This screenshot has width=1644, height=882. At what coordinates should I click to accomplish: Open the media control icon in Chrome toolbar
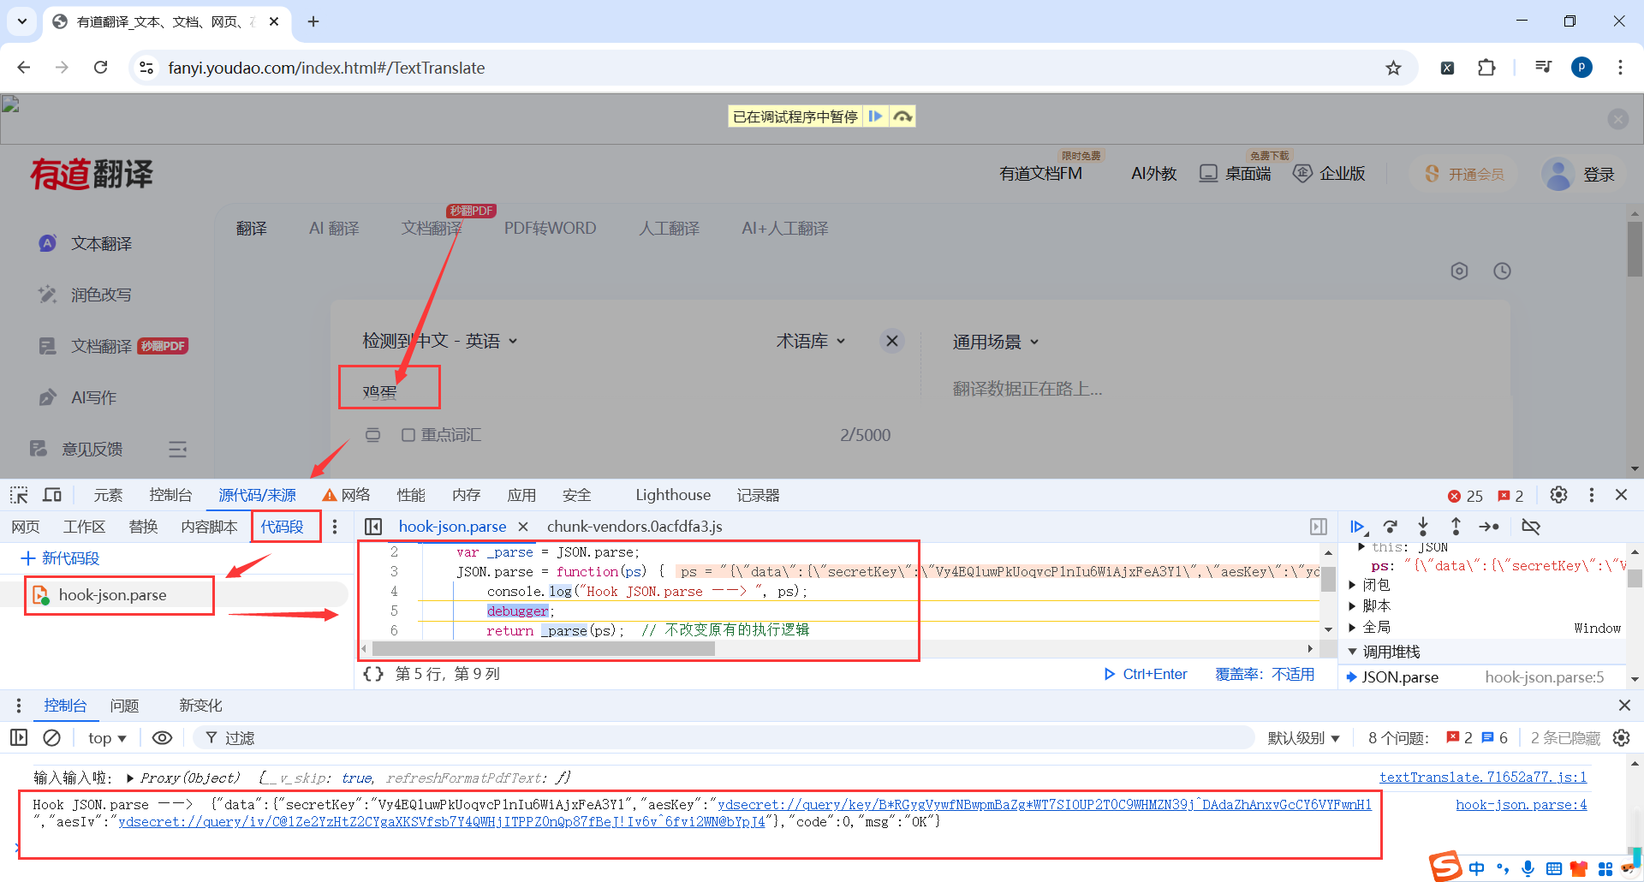(1543, 68)
